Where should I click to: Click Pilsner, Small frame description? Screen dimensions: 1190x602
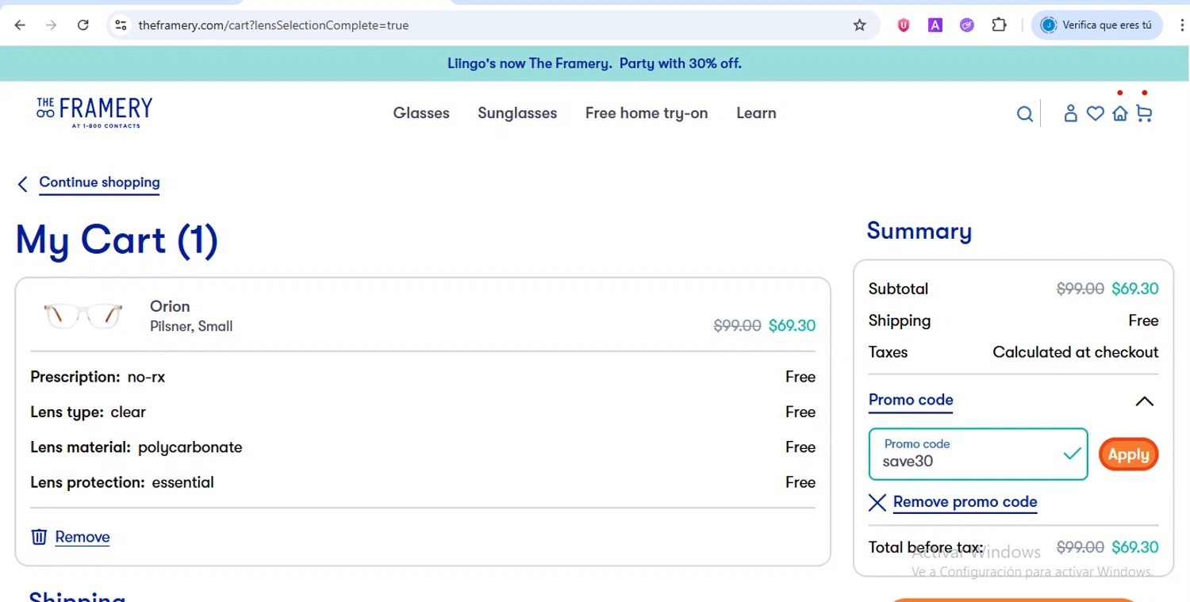[191, 326]
